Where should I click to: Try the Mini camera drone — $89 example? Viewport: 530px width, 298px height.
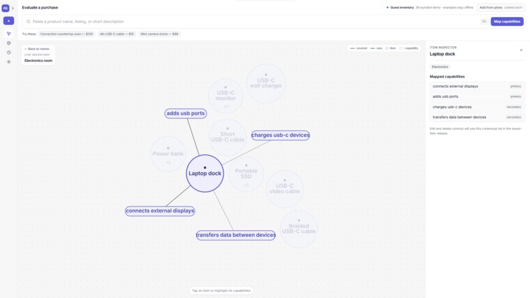coord(159,34)
